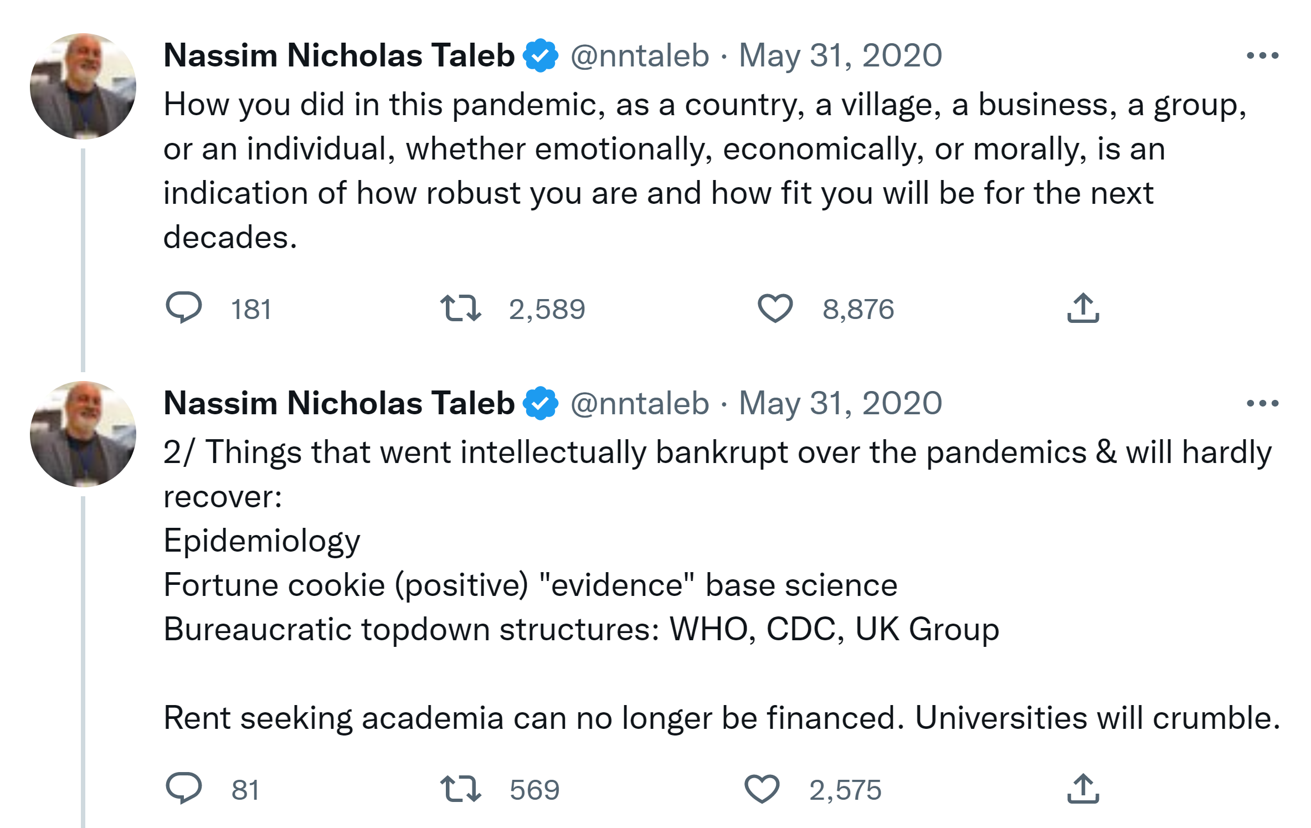The width and height of the screenshot is (1311, 828).
Task: Click author name Nassim Nicholas Taleb on first tweet
Action: (339, 55)
